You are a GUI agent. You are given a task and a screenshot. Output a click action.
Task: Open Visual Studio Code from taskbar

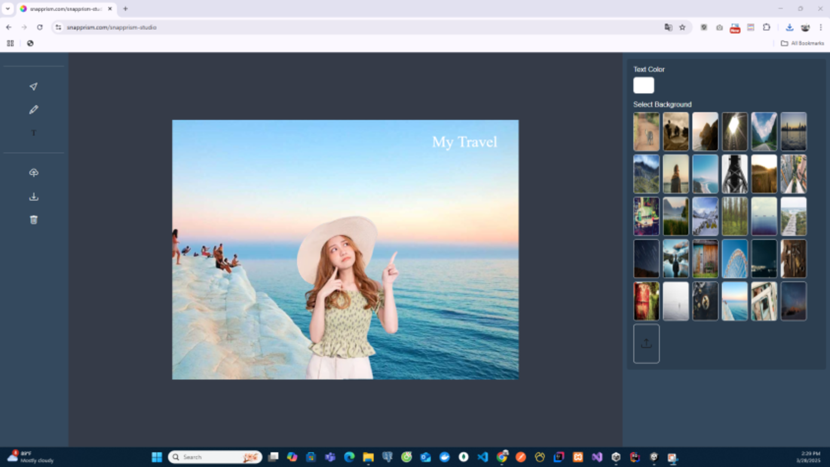482,457
